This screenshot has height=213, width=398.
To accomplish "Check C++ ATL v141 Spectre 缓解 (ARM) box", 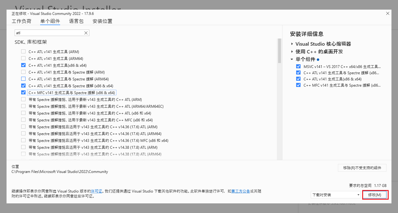I will pos(23,72).
